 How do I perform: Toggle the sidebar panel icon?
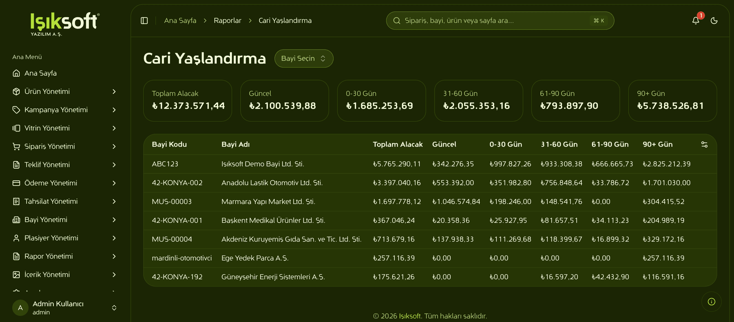tap(144, 21)
